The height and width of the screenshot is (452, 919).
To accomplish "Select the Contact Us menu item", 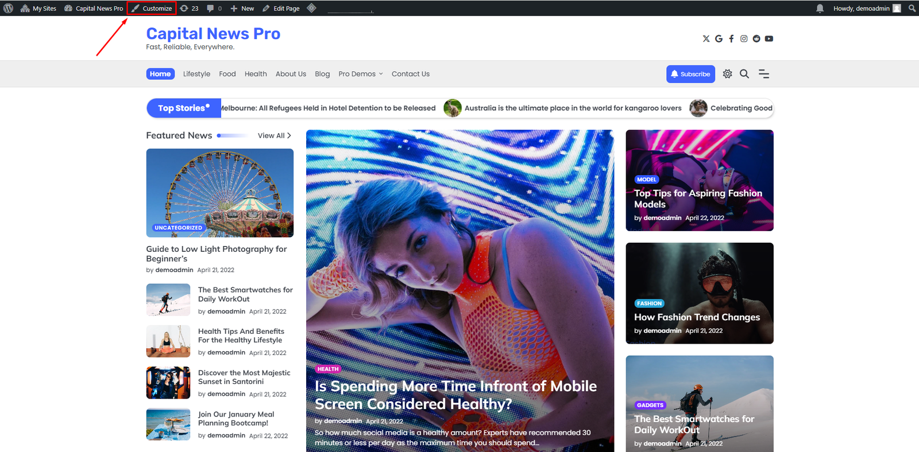I will (410, 74).
